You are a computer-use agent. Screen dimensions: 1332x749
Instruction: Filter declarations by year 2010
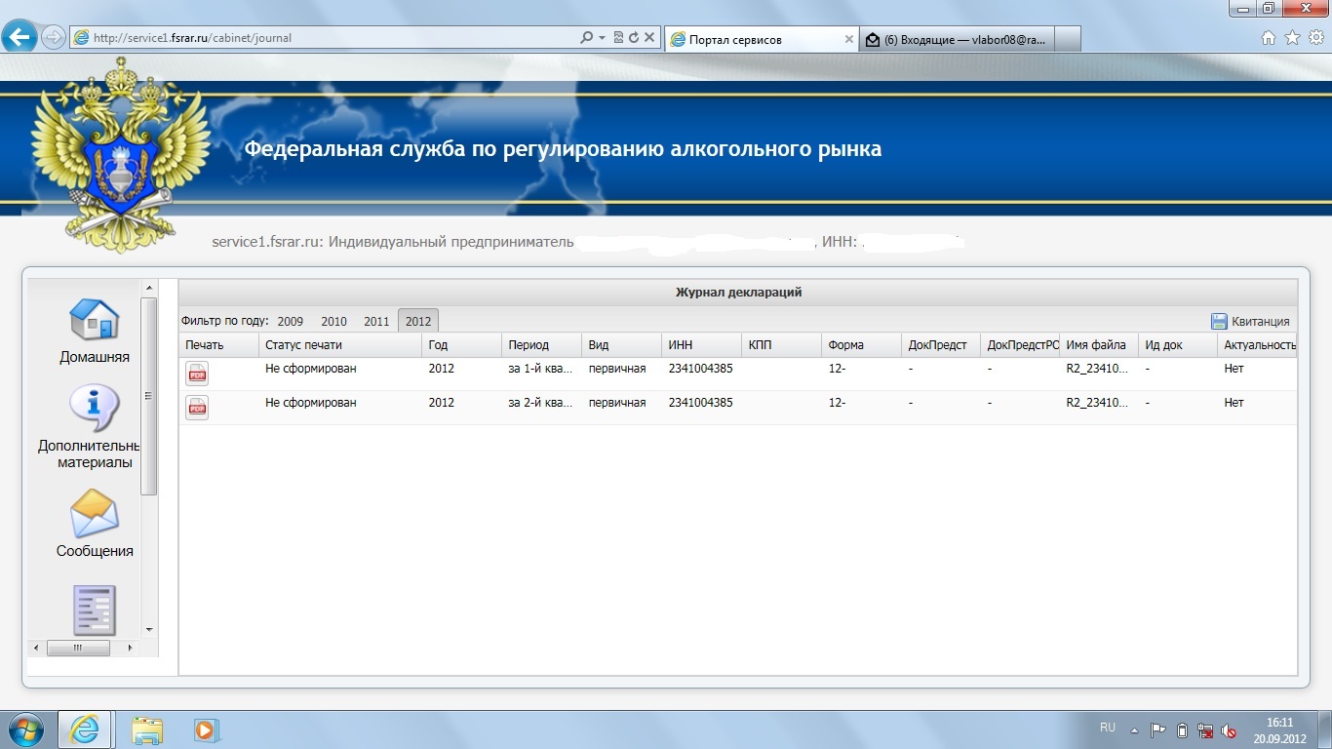(x=333, y=321)
